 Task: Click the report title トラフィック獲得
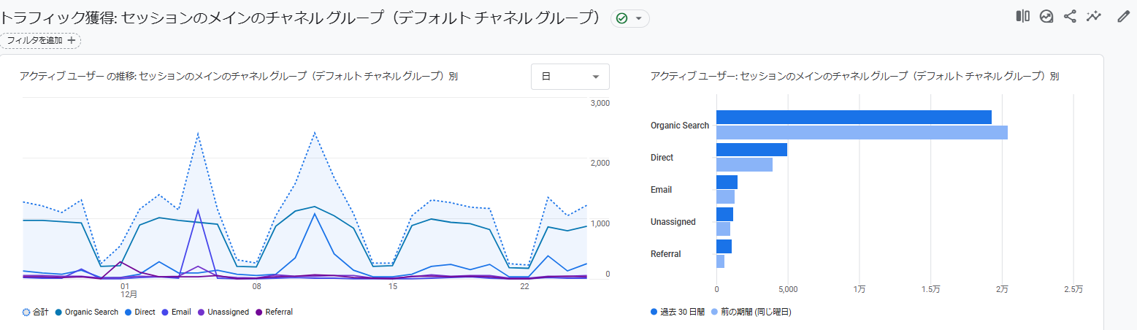point(58,18)
